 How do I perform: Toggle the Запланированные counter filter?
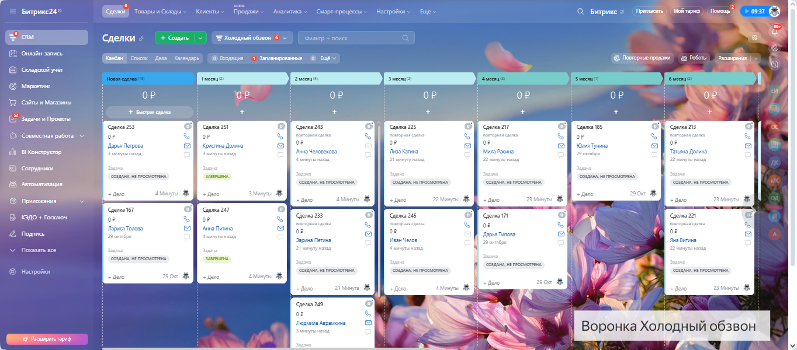277,58
